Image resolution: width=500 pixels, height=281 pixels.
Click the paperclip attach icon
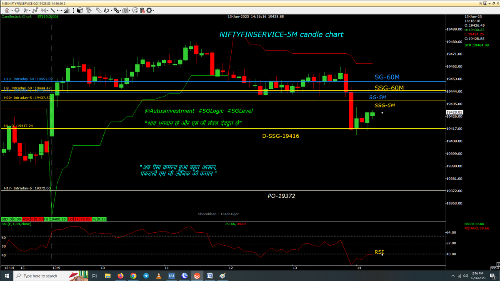tap(98, 10)
